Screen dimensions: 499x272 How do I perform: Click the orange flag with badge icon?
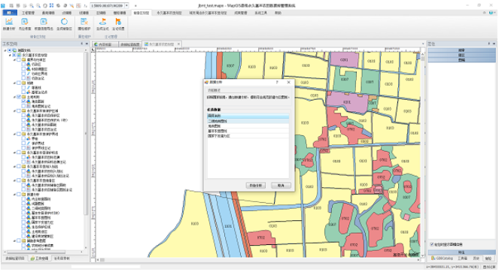coord(118,21)
